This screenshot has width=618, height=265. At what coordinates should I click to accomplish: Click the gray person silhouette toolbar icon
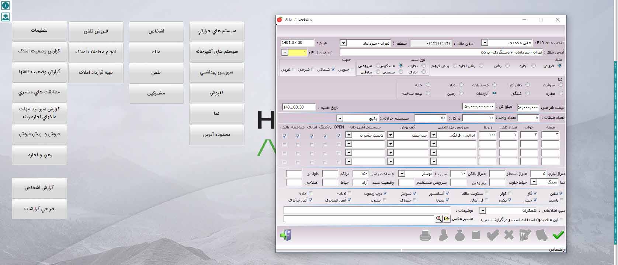click(443, 235)
